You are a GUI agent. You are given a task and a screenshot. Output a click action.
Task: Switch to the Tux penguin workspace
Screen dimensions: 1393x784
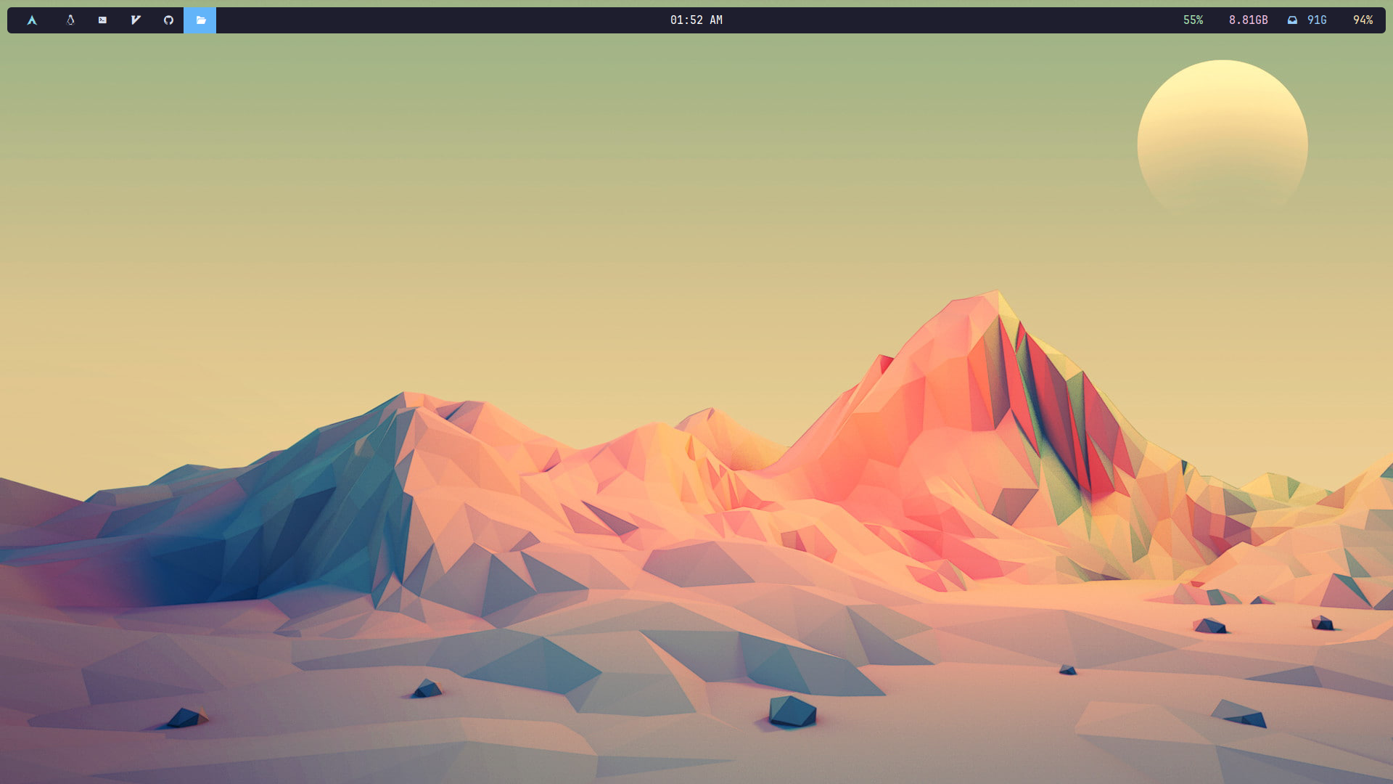tap(70, 20)
